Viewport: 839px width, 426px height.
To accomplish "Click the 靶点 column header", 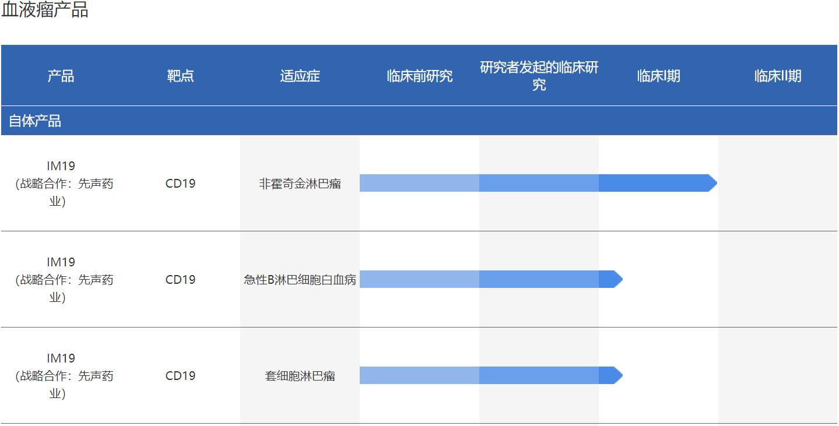I will click(180, 76).
